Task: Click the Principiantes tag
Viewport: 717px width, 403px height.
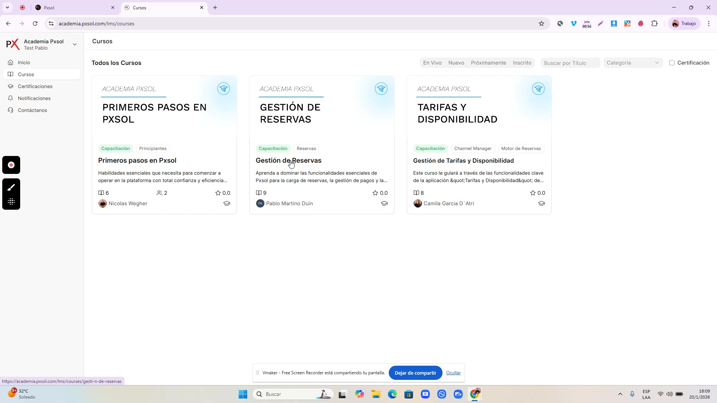Action: tap(153, 149)
